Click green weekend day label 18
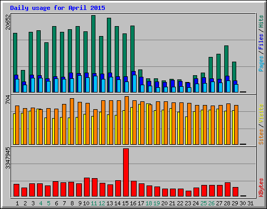This screenshot has height=209, width=267. 149,203
